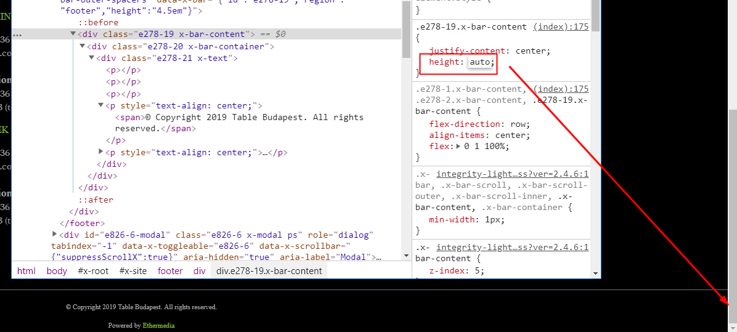Select the ::before pseudo-element row
The width and height of the screenshot is (737, 332).
(98, 23)
